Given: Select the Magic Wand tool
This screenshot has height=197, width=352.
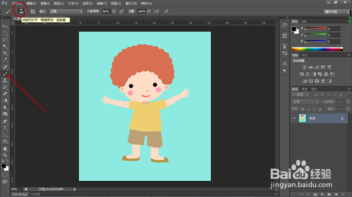Looking at the screenshot, I should coord(5,47).
